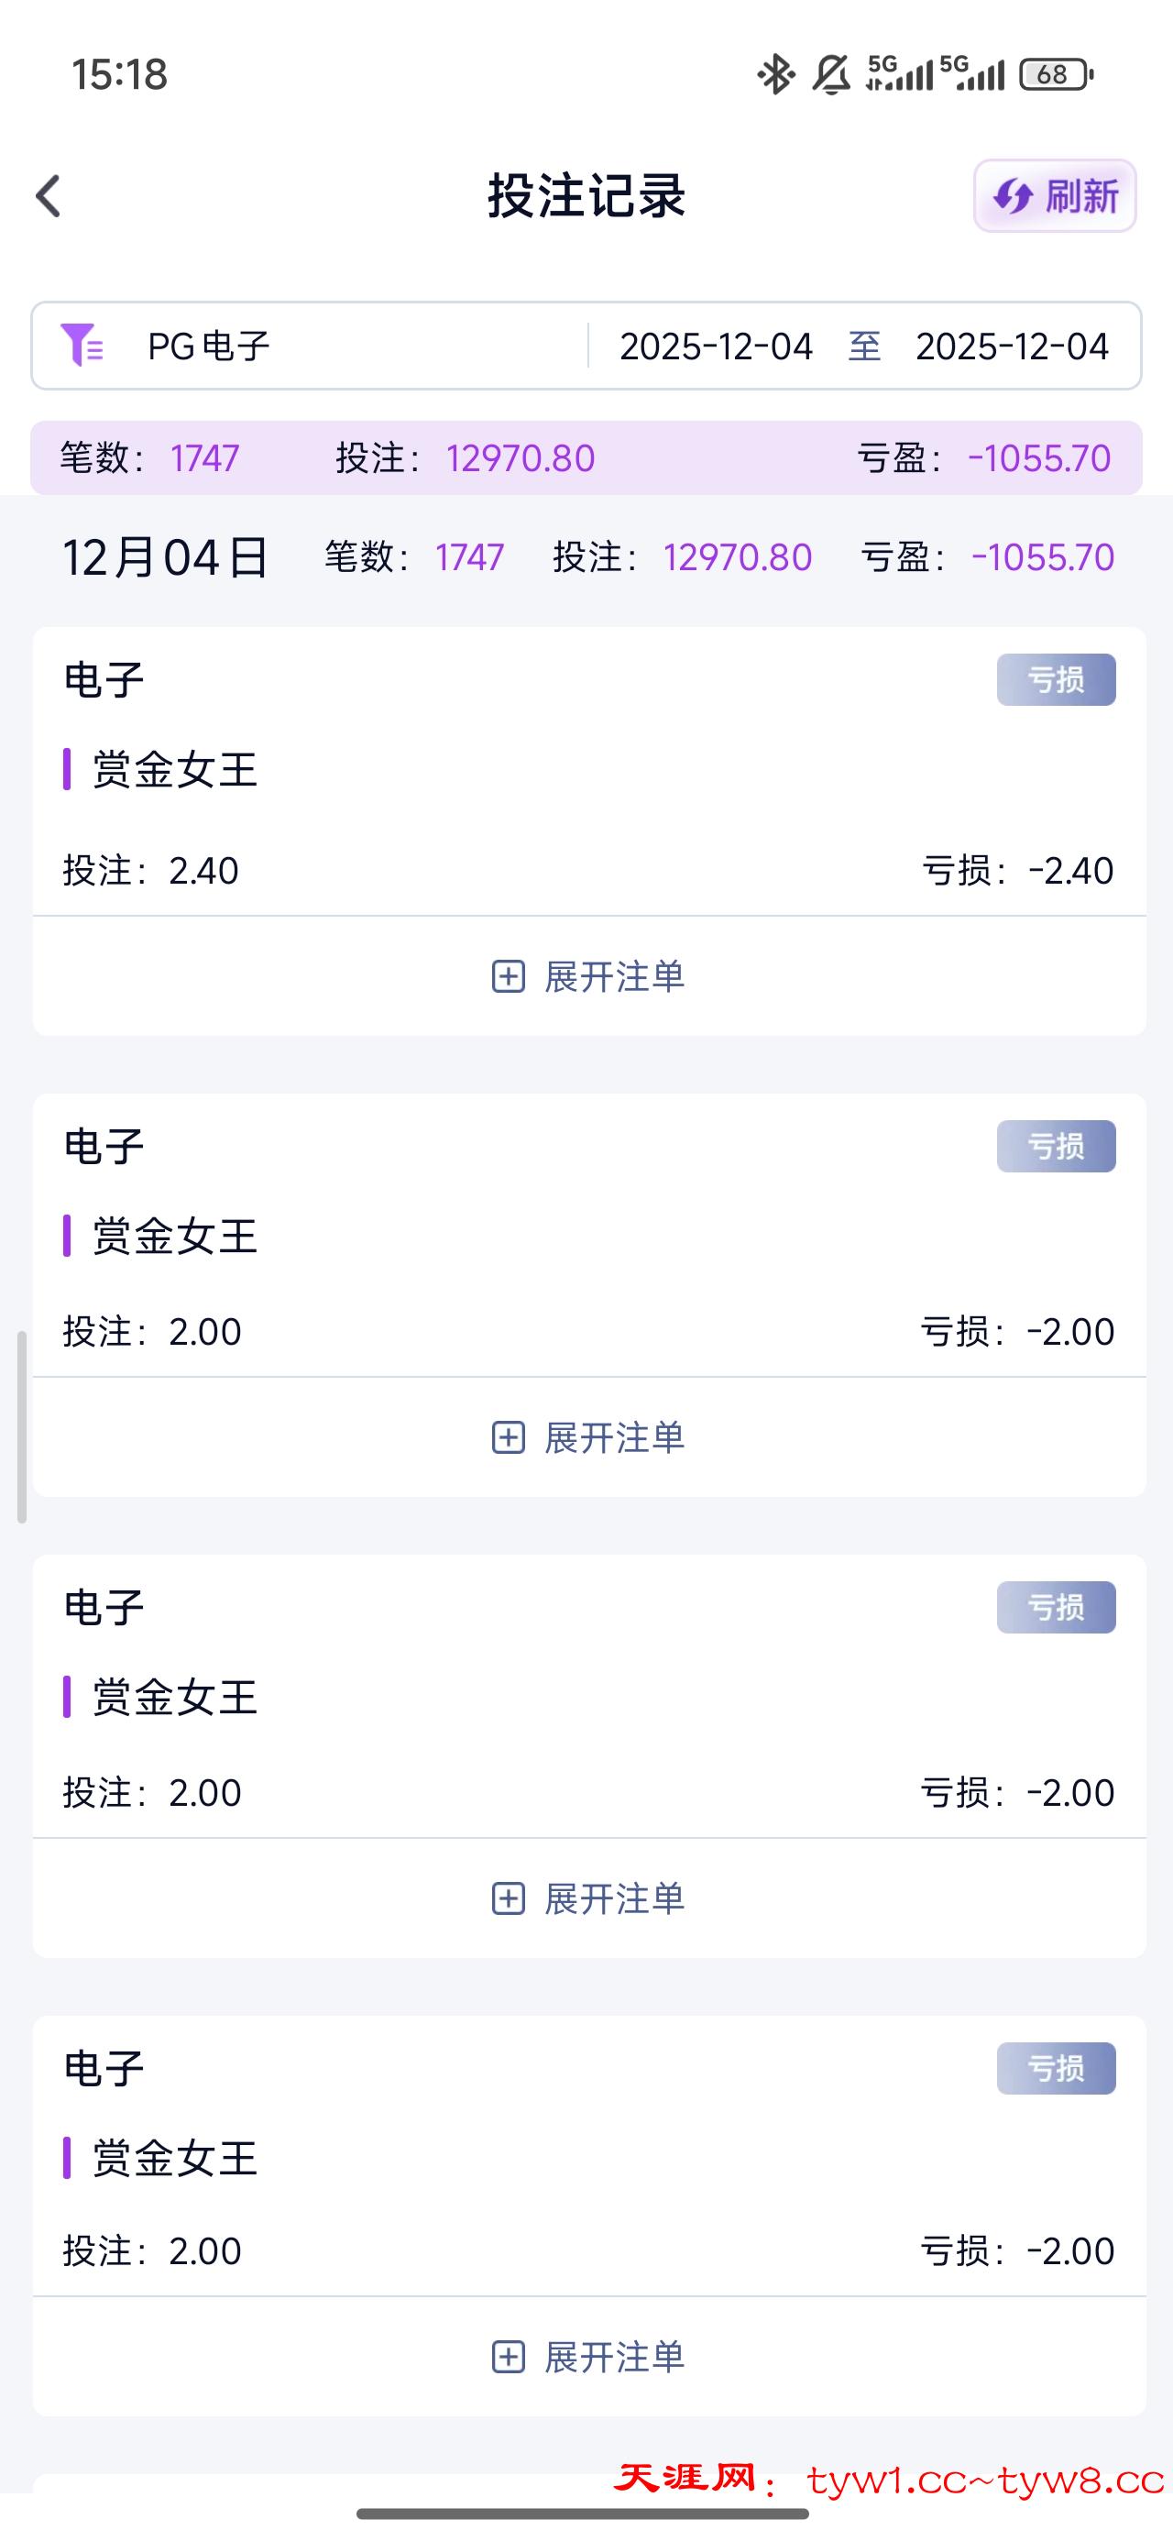Select the end date field
The image size is (1173, 2541).
pyautogui.click(x=1011, y=346)
